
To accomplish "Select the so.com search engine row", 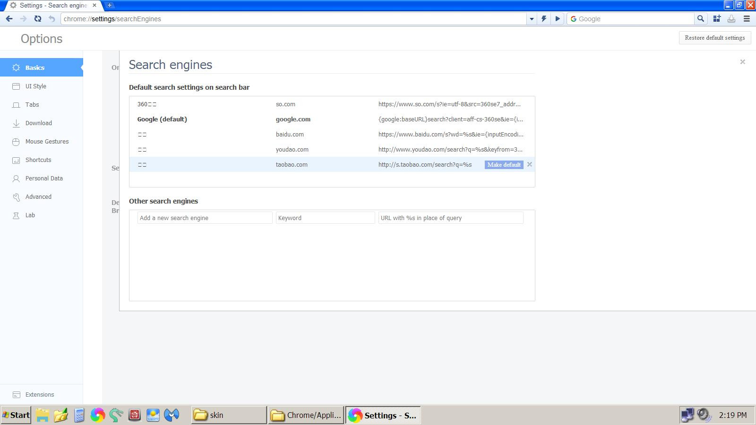I will [x=332, y=104].
